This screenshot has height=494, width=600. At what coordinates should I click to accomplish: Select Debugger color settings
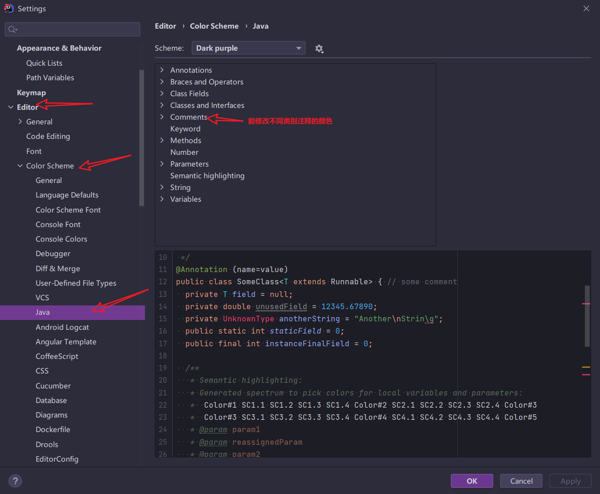(53, 254)
